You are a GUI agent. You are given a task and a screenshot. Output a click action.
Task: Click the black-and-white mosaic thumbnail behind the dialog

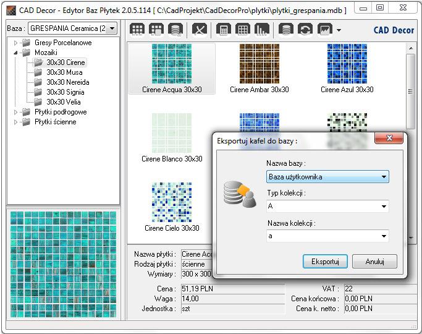[347, 122]
